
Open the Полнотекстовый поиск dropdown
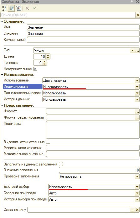click(137, 93)
